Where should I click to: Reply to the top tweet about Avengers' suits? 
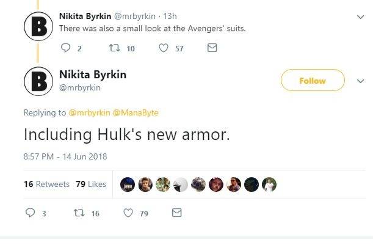(x=65, y=48)
